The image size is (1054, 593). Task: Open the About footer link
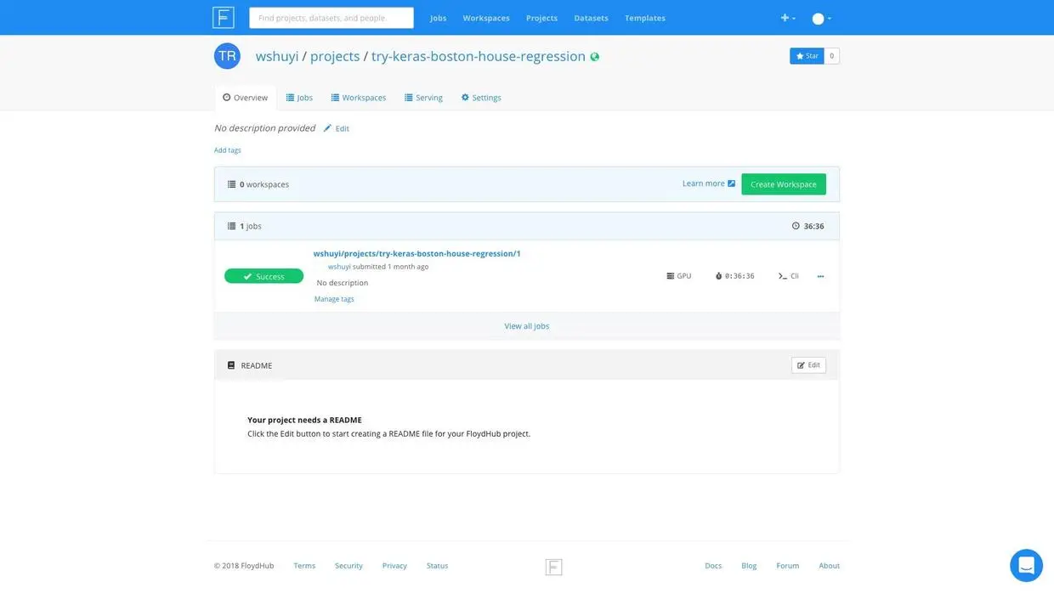pos(830,566)
